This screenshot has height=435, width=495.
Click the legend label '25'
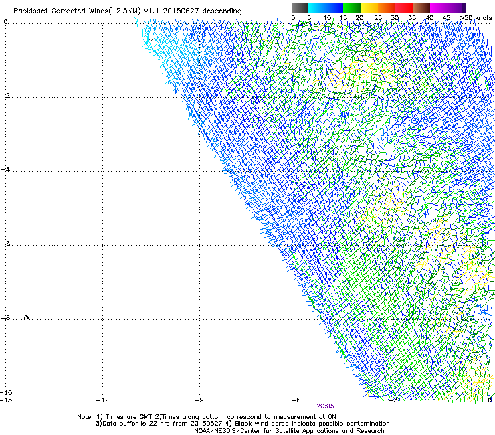coord(378,18)
